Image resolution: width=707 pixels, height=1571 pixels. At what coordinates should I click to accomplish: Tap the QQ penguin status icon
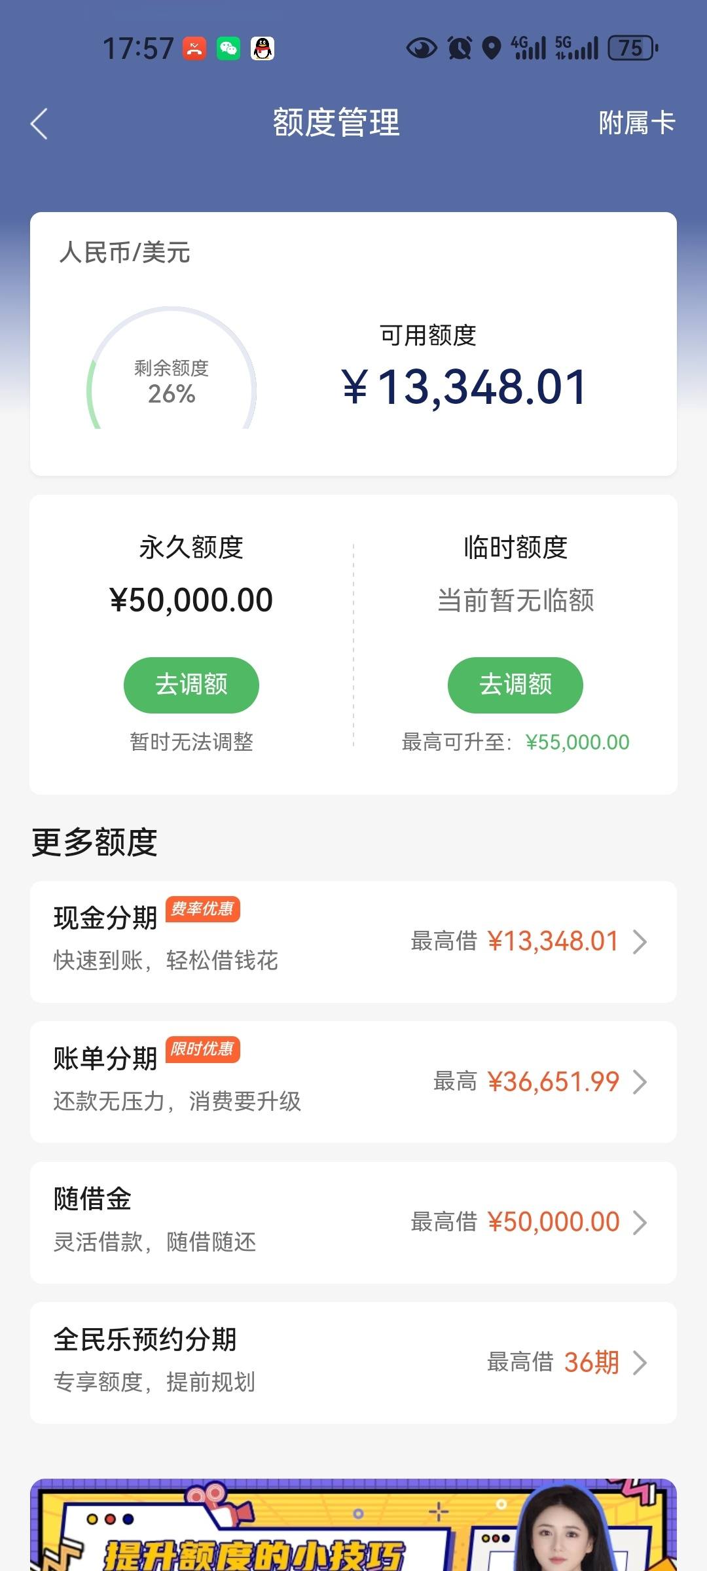263,48
